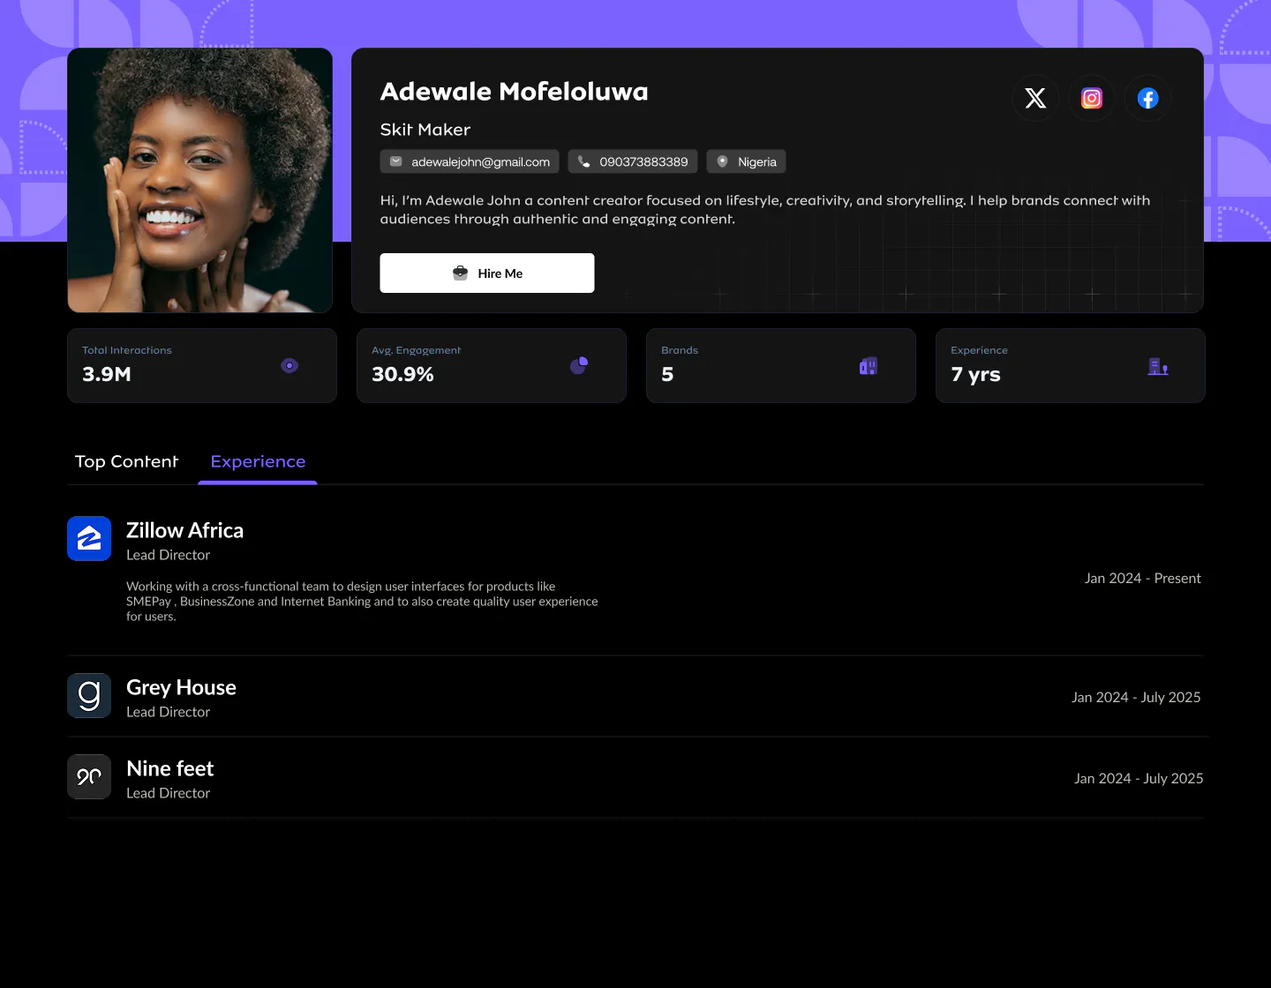
Task: Click the Jan 2024 - Present date range
Action: point(1143,578)
